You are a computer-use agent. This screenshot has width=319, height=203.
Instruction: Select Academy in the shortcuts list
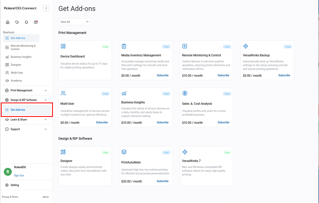[16, 80]
